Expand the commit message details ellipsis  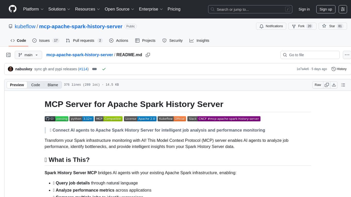tap(94, 69)
